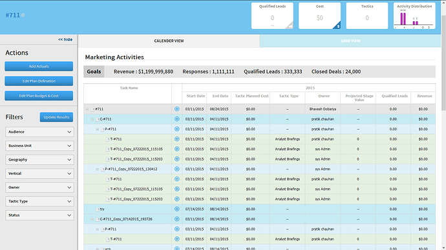Click the corner icon on the Qualified Leads card
The width and height of the screenshot is (446, 250).
pyautogui.click(x=290, y=26)
